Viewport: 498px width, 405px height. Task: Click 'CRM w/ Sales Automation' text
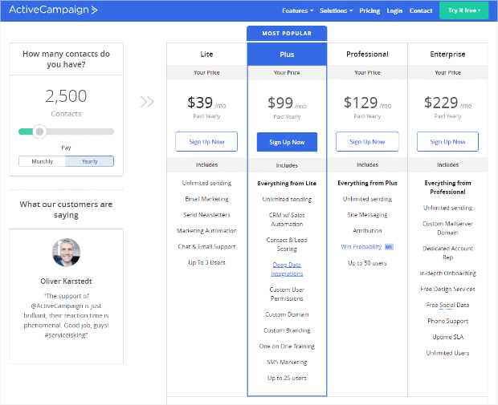287,220
